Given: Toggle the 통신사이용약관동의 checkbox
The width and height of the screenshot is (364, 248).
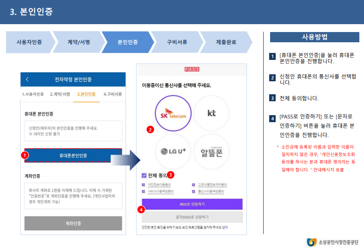Looking at the screenshot, I should click(193, 191).
